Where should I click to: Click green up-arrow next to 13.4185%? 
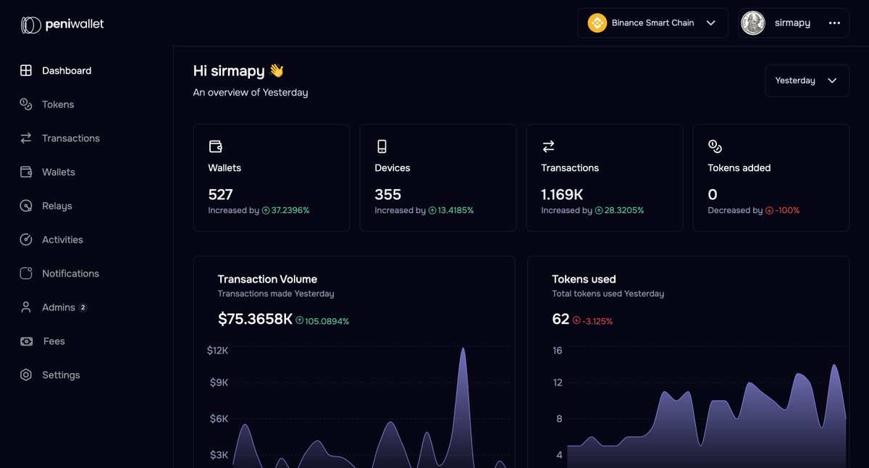click(432, 211)
